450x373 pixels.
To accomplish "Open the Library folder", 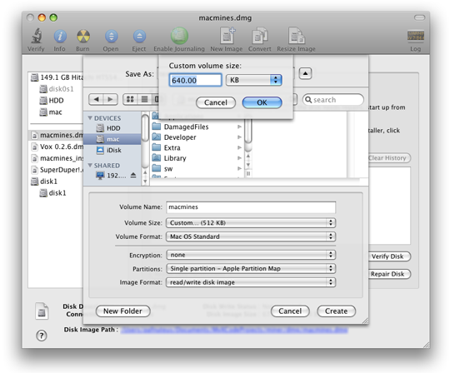I will point(197,158).
